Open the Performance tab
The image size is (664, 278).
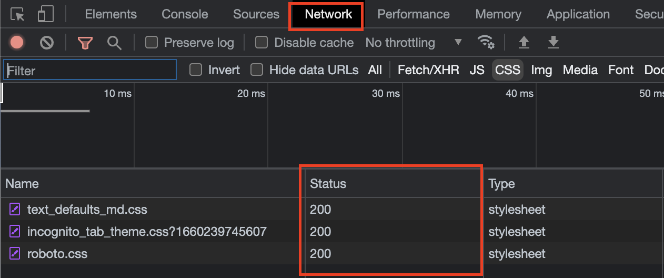click(x=414, y=14)
